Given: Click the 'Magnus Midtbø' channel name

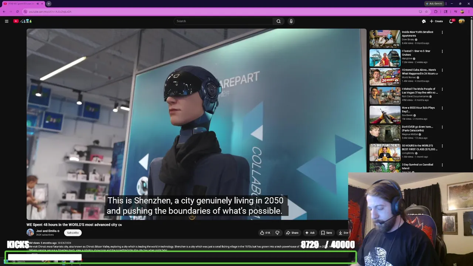Looking at the screenshot, I should coord(410,134).
